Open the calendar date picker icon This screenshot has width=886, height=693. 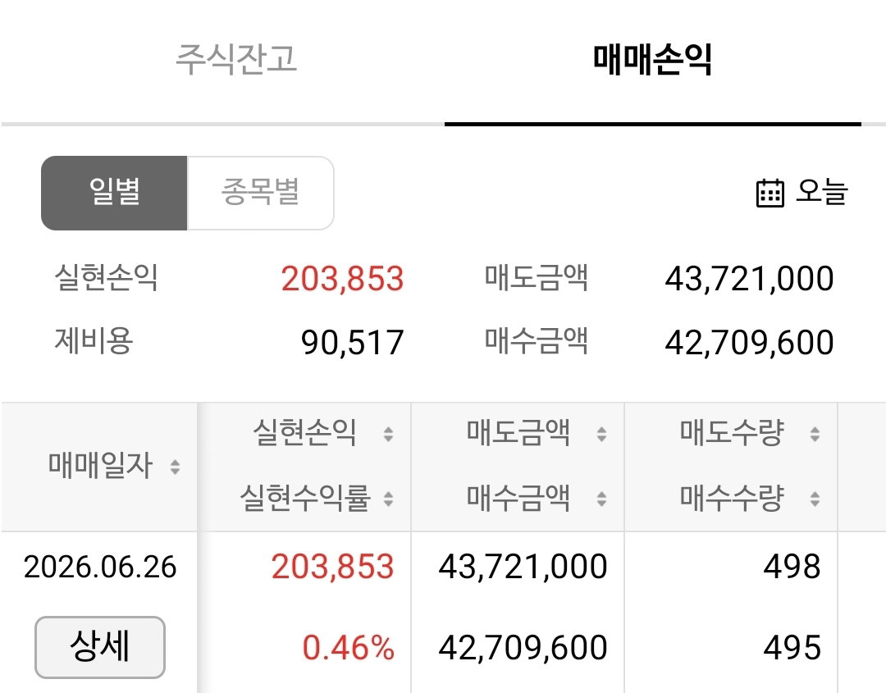[x=770, y=194]
